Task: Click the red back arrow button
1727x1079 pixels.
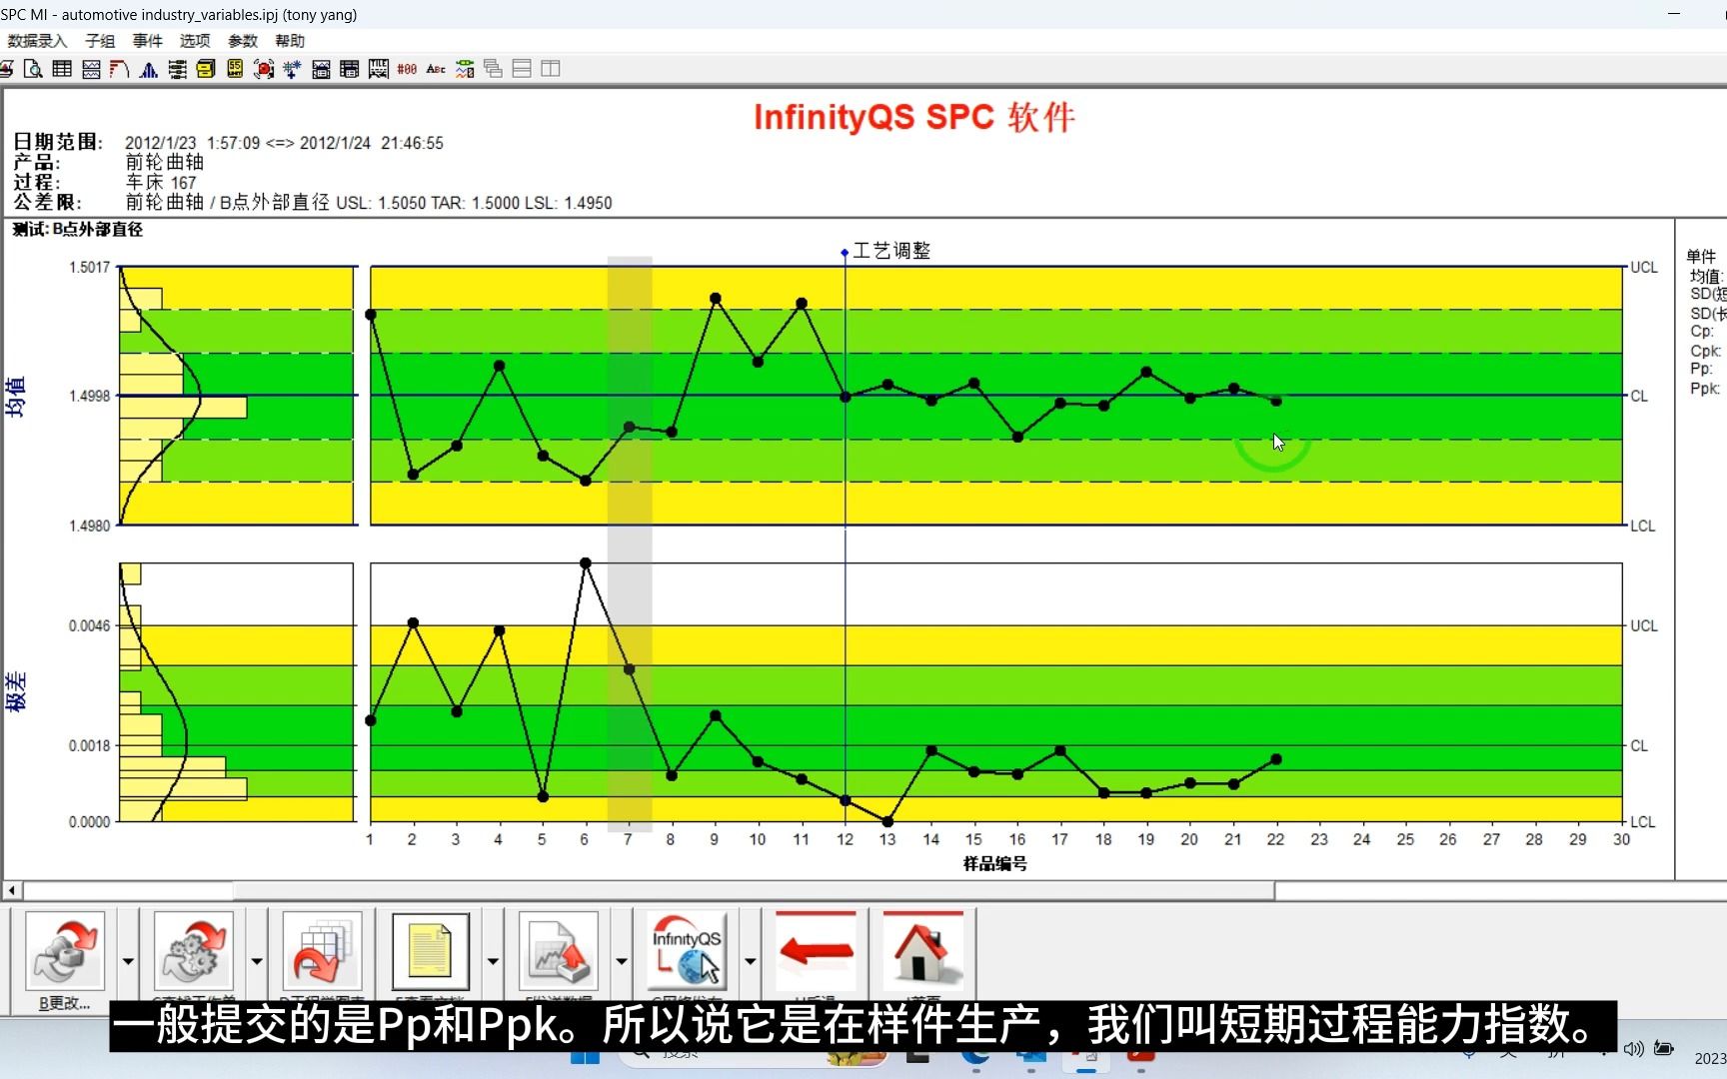Action: click(x=816, y=951)
